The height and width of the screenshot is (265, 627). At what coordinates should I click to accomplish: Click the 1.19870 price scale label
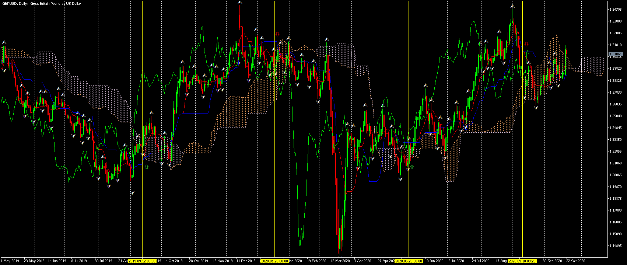[615, 187]
